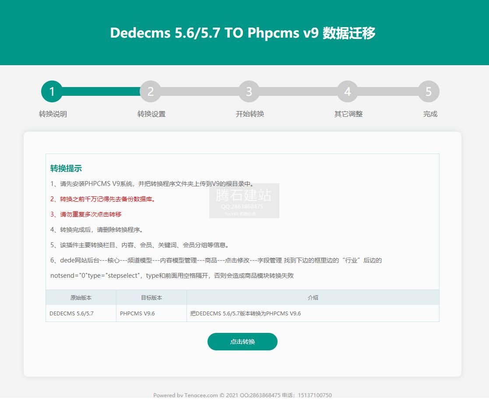Click the 目标版本 column header
The width and height of the screenshot is (489, 402).
tap(151, 297)
